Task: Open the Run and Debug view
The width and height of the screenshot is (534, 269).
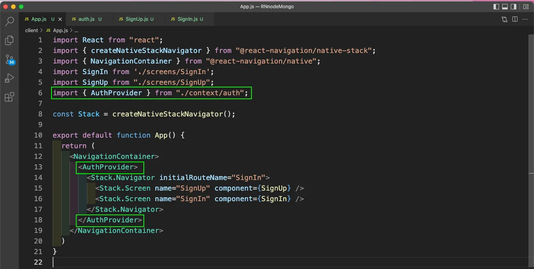Action: pyautogui.click(x=9, y=78)
